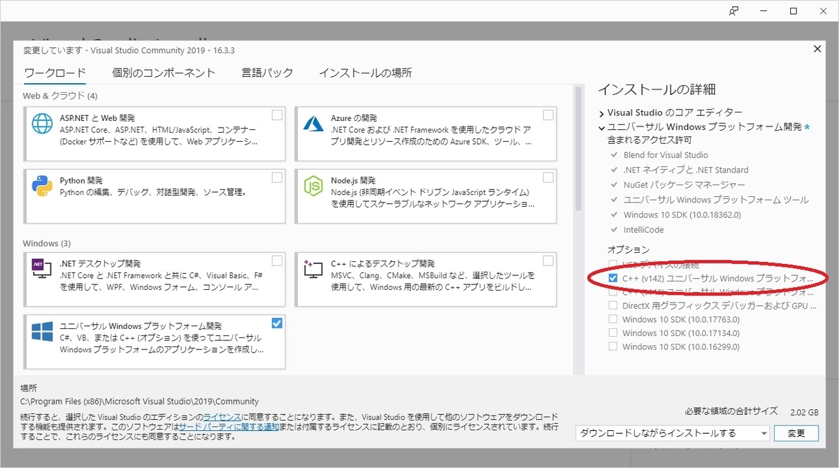839x468 pixels.
Task: Enable the .NET デスクトップ開発 workload checkbox
Action: tap(277, 261)
